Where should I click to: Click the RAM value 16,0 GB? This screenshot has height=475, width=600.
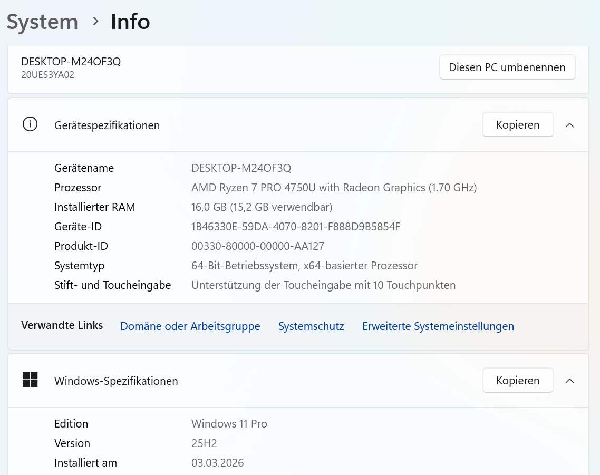click(262, 207)
